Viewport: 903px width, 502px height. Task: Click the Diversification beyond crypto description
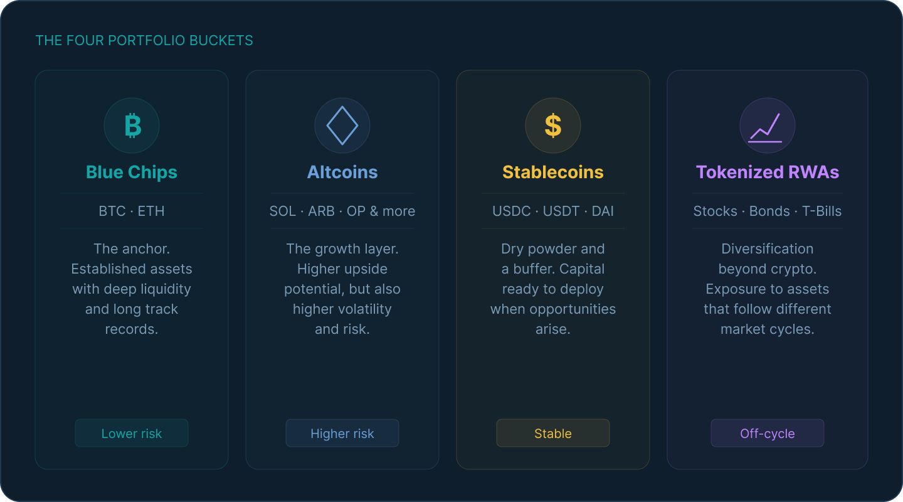coord(768,289)
